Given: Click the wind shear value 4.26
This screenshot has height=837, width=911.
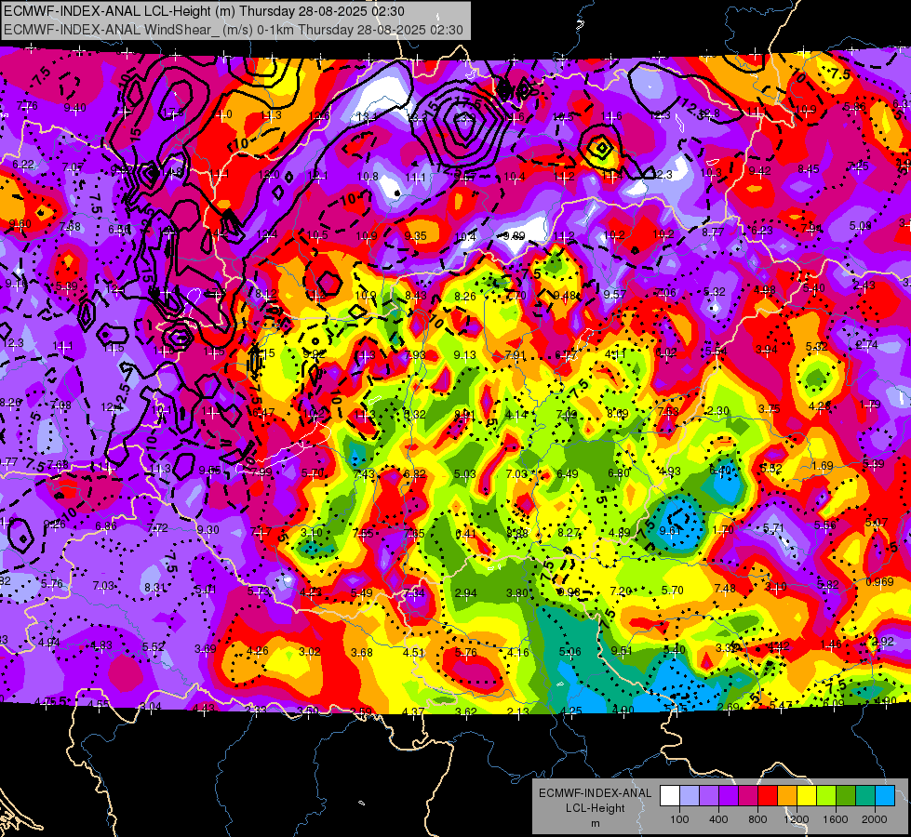Looking at the screenshot, I should [258, 651].
